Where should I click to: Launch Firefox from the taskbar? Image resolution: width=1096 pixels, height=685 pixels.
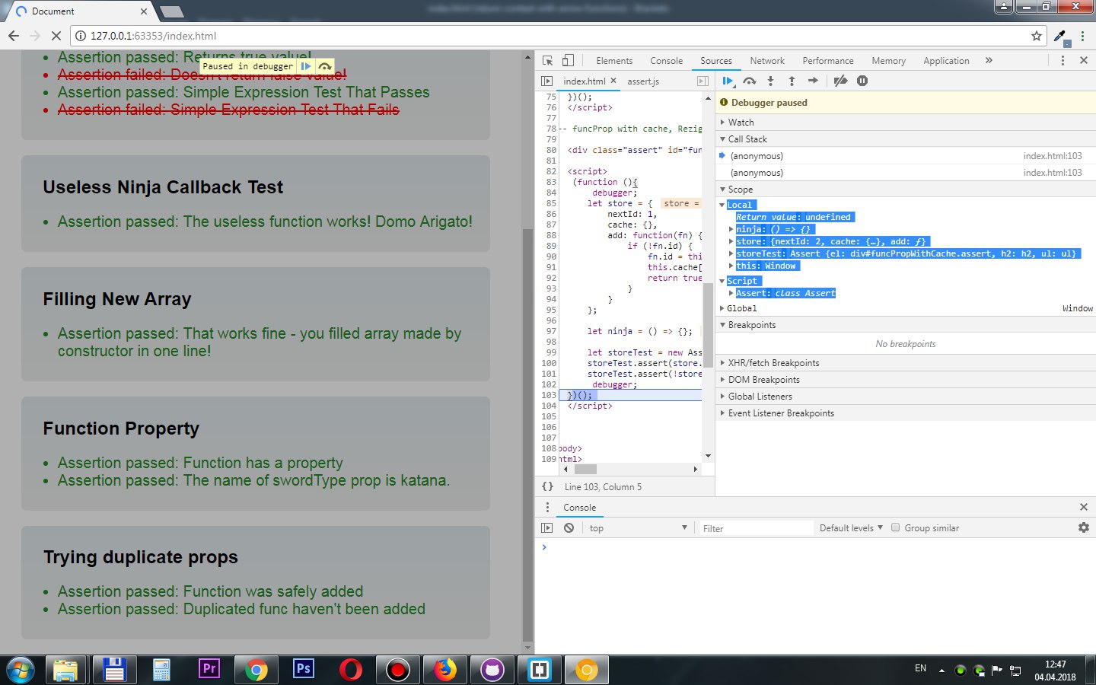(444, 670)
